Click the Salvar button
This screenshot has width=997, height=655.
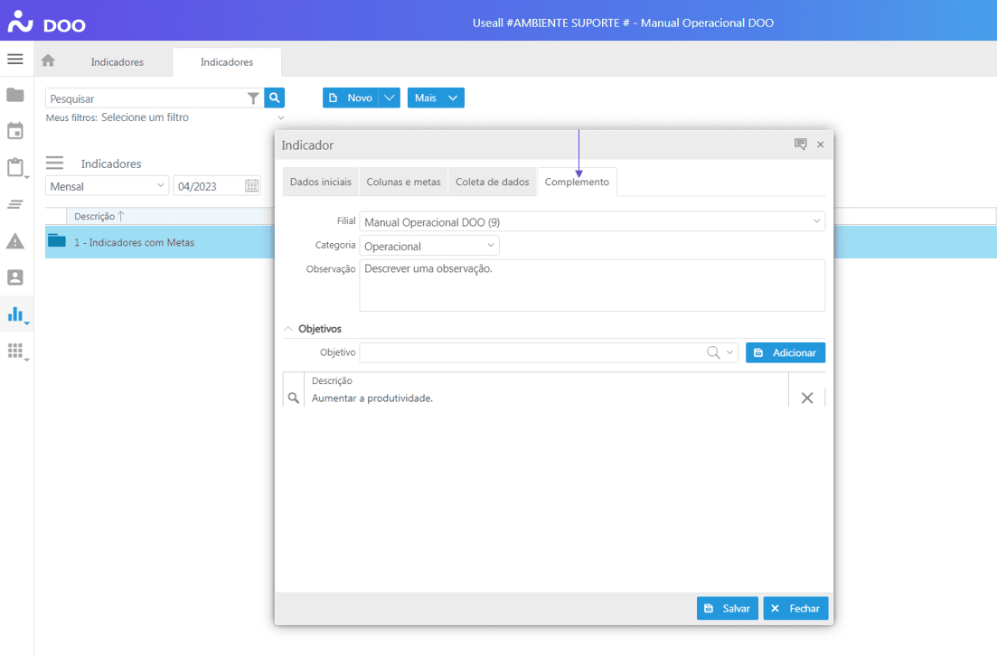point(727,608)
